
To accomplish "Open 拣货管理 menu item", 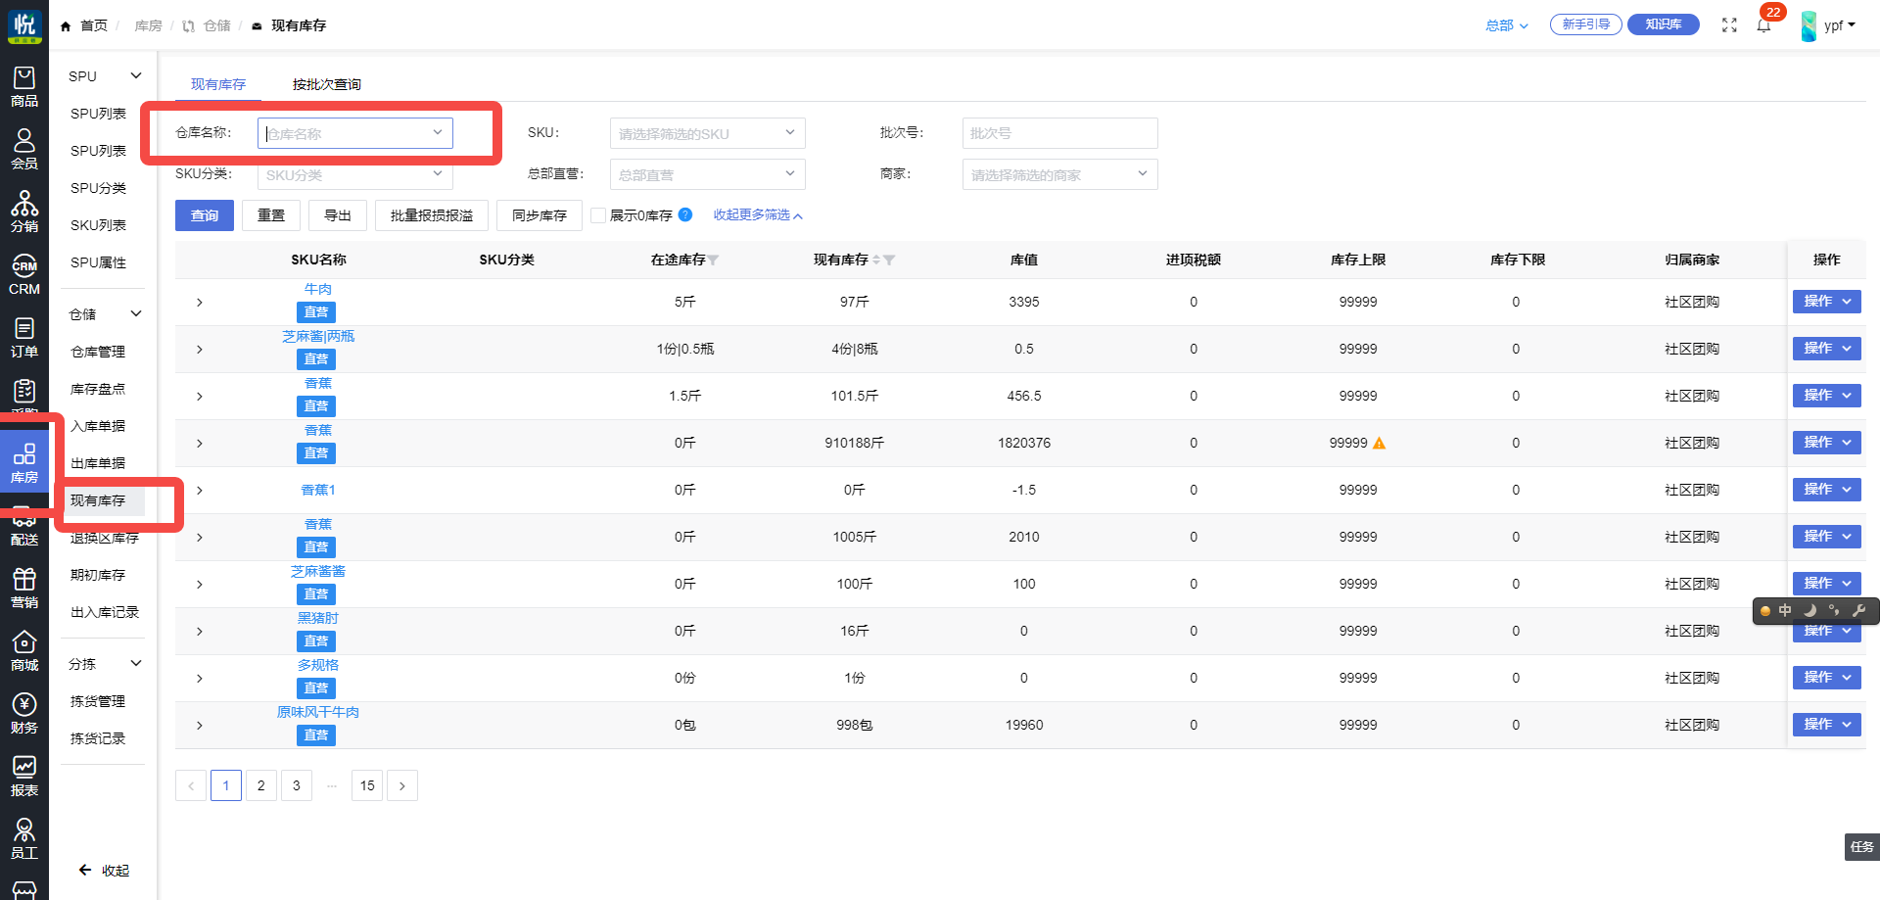I will [x=98, y=701].
